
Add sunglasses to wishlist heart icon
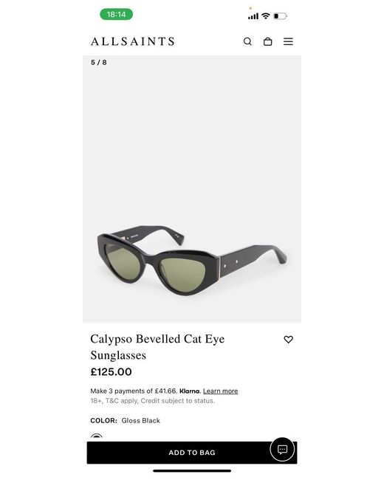288,339
